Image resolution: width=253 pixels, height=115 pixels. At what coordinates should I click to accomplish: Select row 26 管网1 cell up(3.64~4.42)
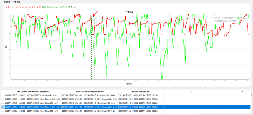pos(90,111)
